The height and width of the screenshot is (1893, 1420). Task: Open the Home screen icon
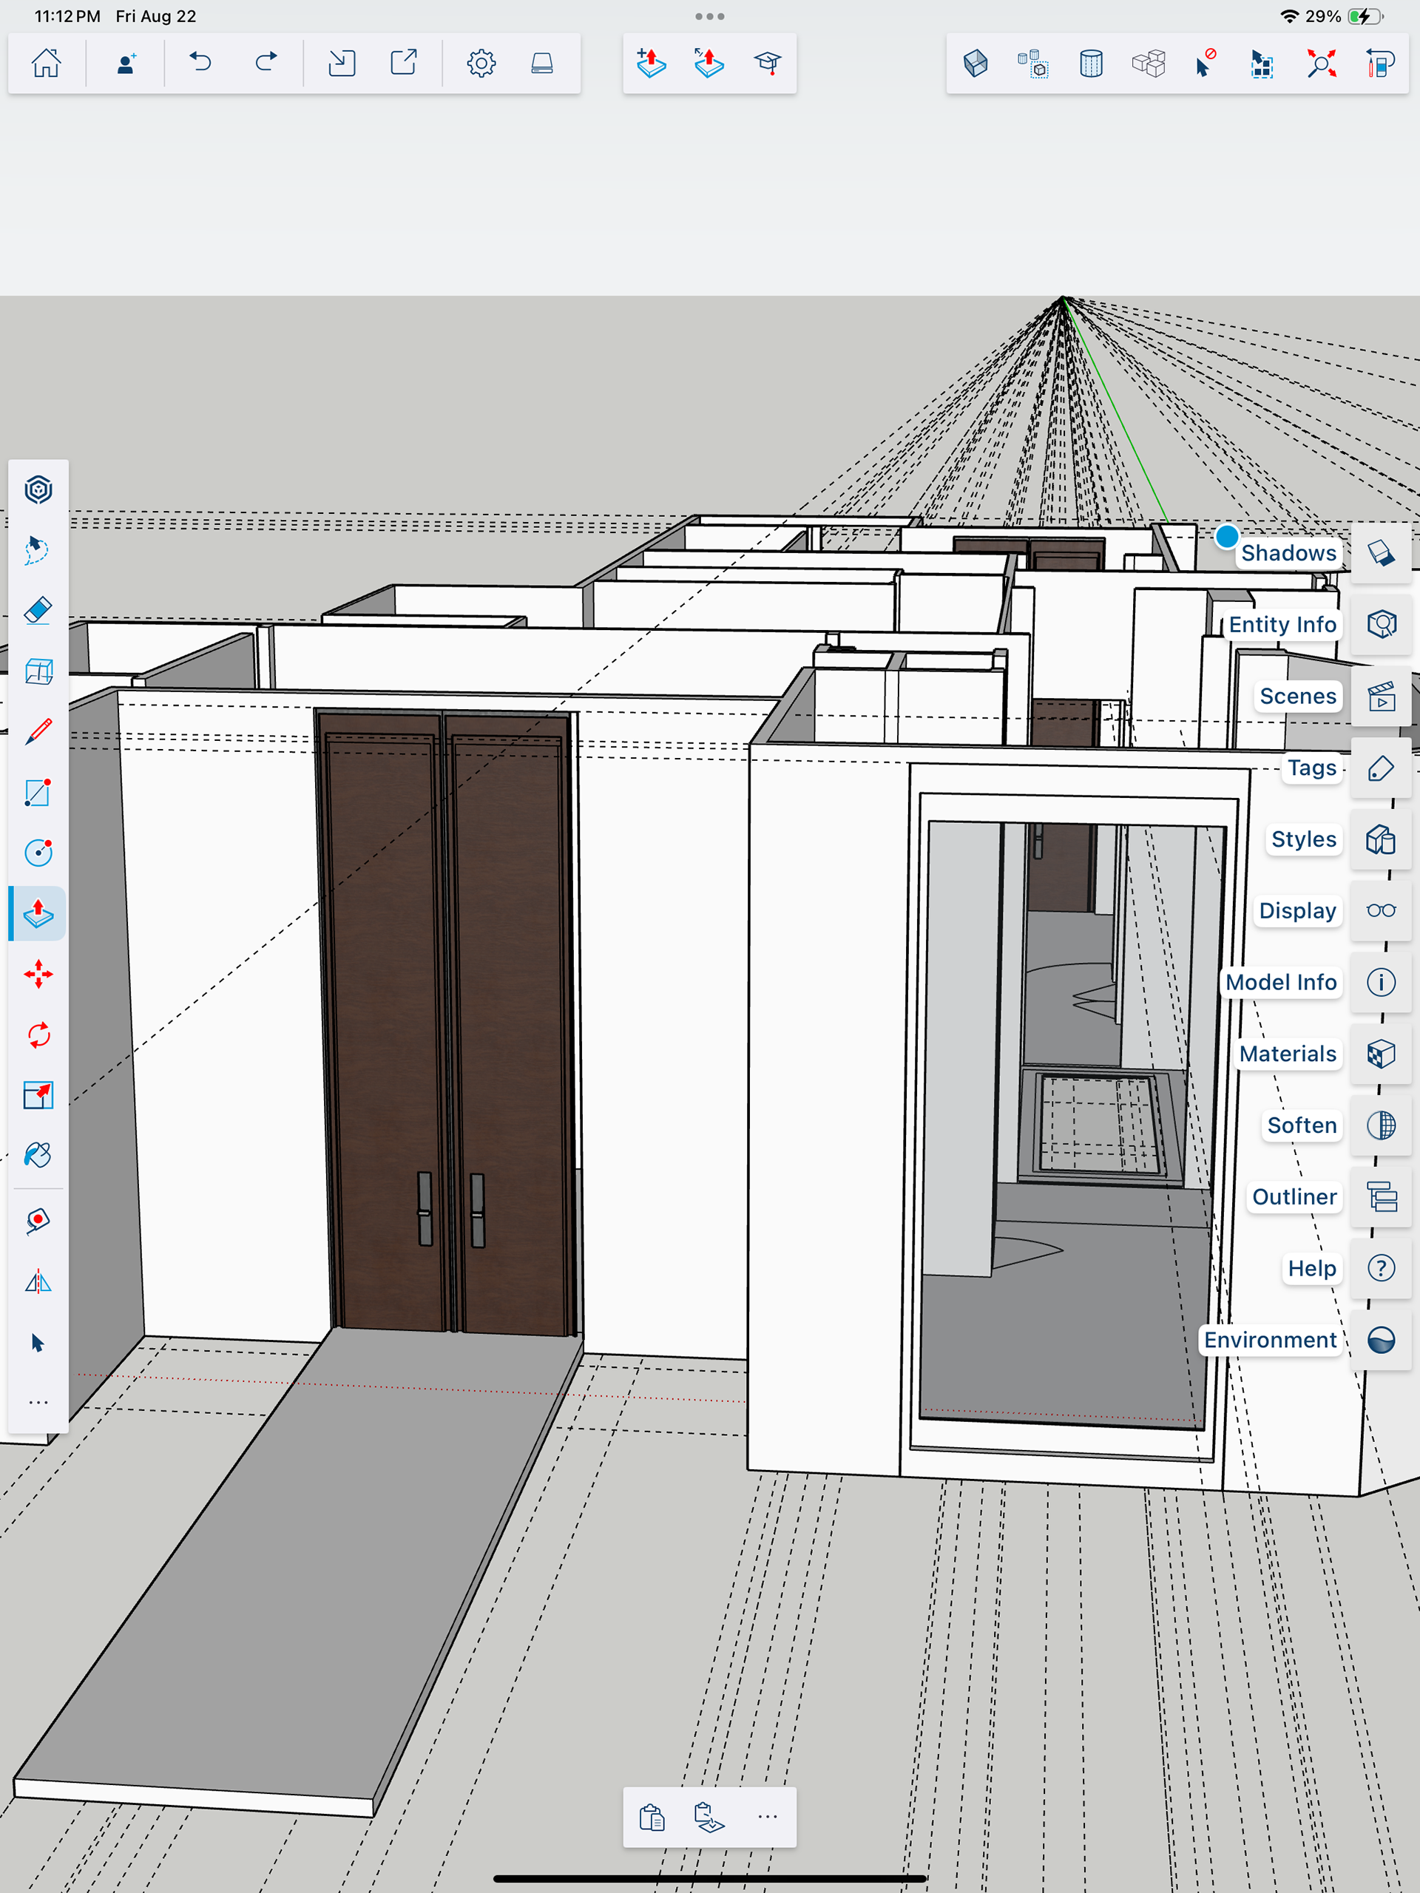point(46,64)
